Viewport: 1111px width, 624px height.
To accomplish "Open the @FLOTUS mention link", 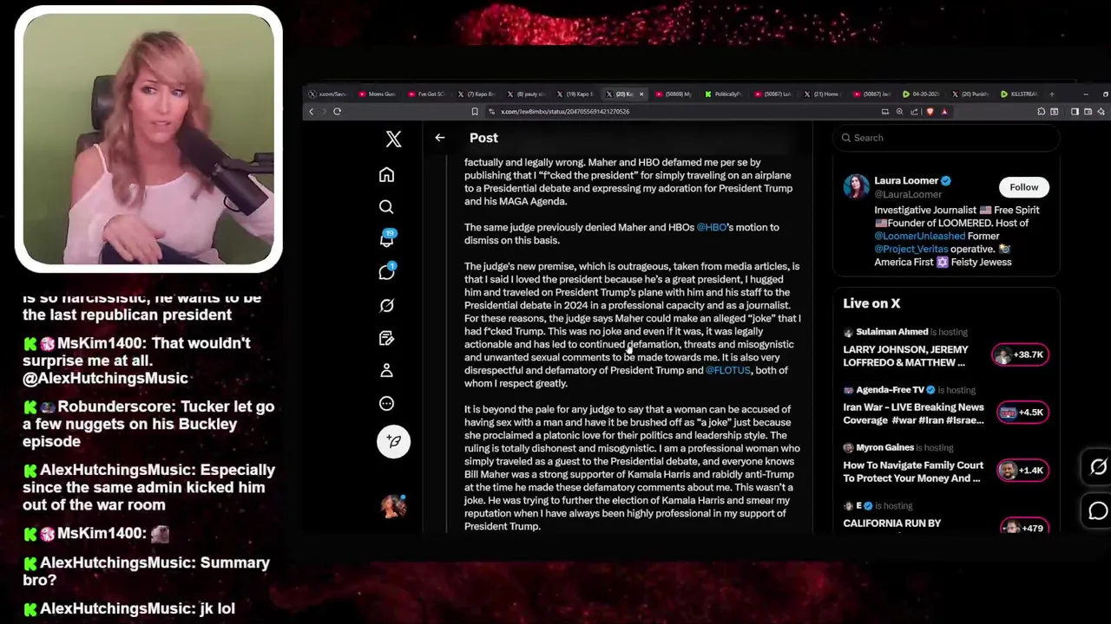I will (727, 370).
